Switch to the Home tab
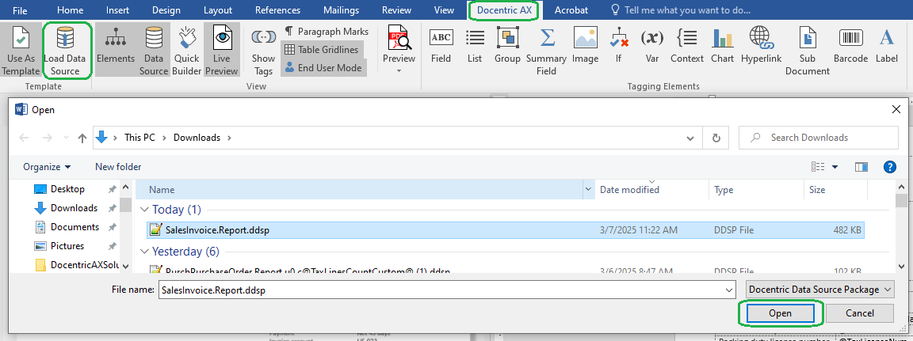Screen dimensions: 913x341 70,9
